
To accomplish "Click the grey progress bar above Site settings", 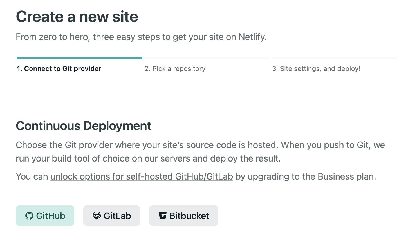I will [x=335, y=58].
